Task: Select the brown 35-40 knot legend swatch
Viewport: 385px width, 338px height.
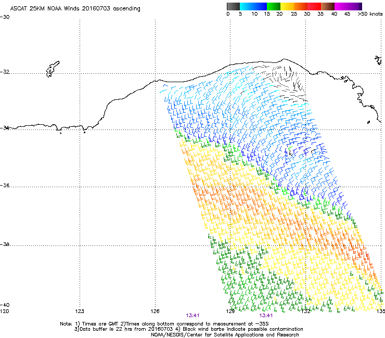Action: (x=328, y=6)
